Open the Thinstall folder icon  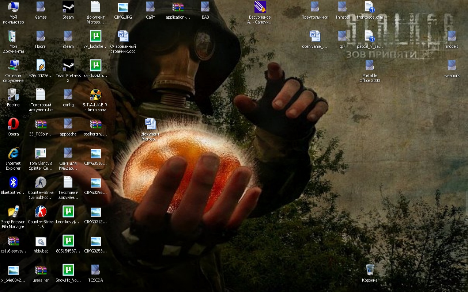click(x=342, y=7)
